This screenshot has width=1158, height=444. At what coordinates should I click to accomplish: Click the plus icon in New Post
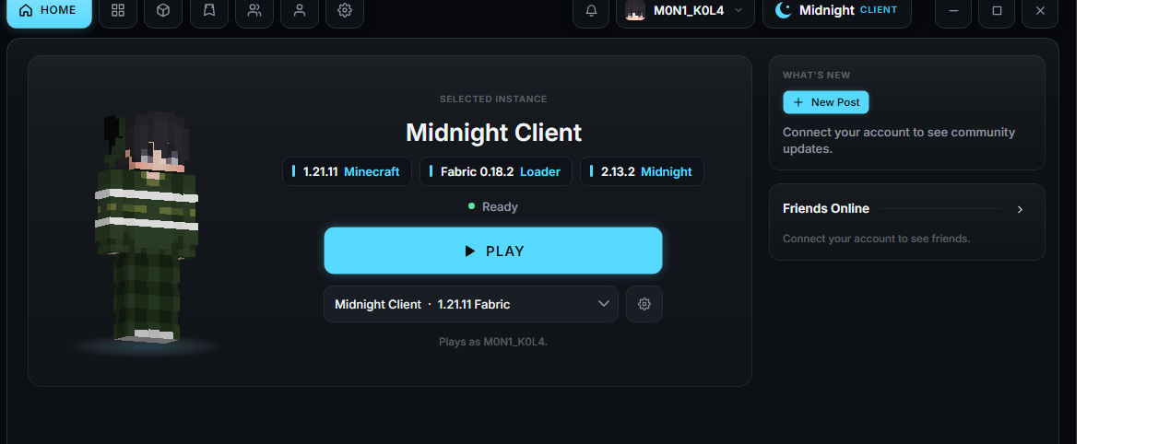coord(798,102)
